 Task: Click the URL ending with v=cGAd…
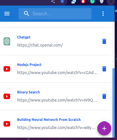(57, 73)
